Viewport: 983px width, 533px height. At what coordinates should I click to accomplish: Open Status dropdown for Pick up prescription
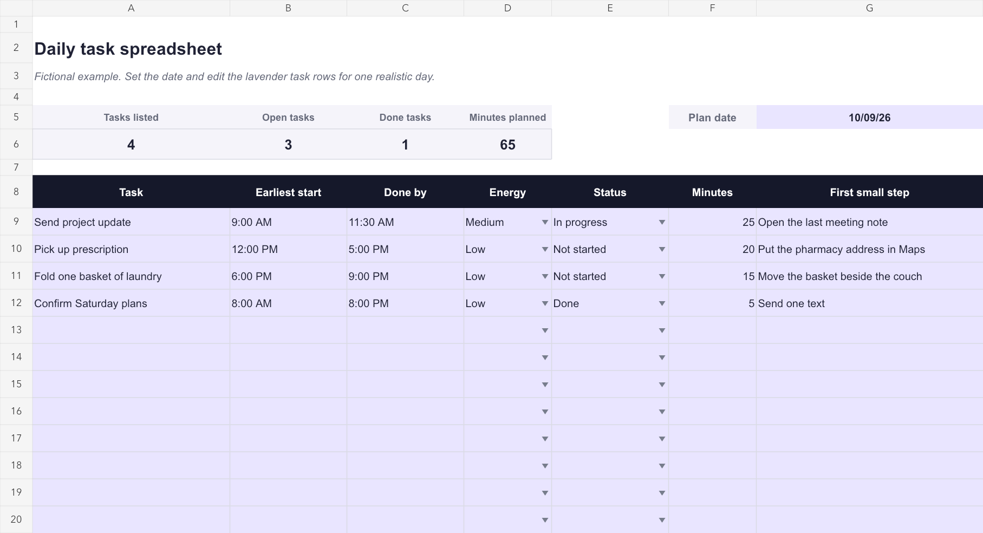coord(662,249)
